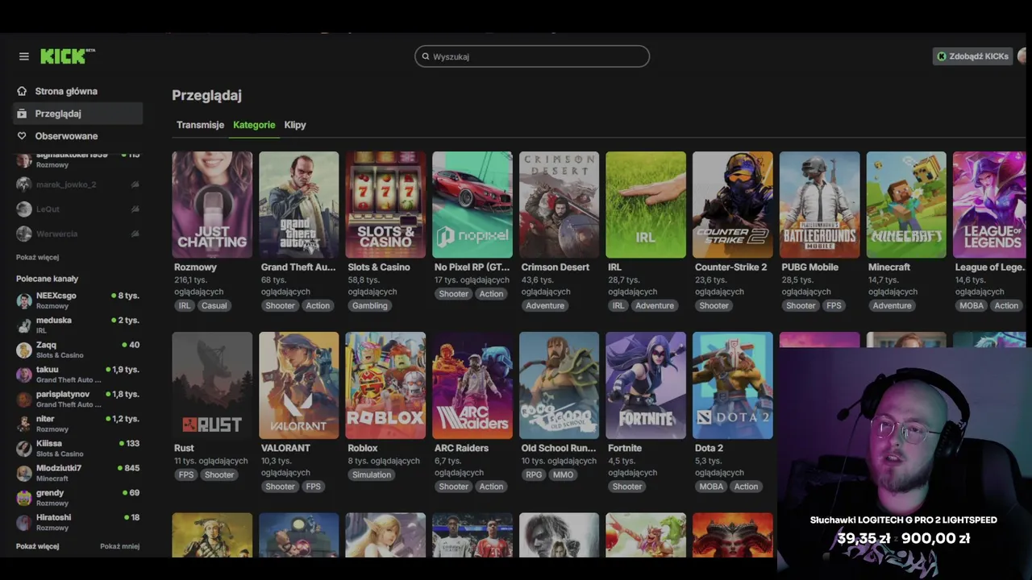
Task: Click the Gambling tag under Slots & Casino
Action: [370, 305]
